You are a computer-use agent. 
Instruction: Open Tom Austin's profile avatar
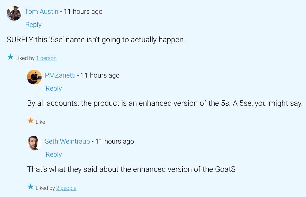tap(14, 13)
